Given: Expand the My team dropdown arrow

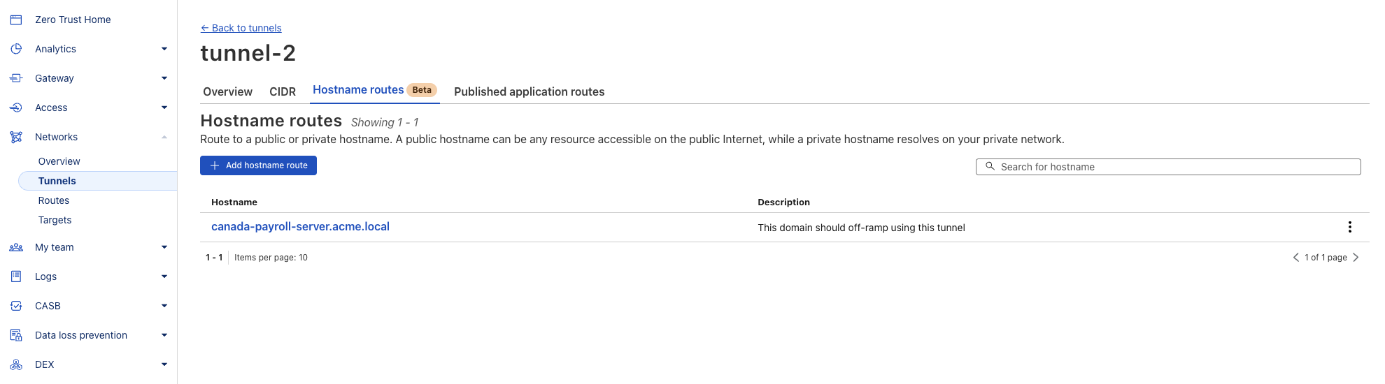Looking at the screenshot, I should pyautogui.click(x=164, y=247).
